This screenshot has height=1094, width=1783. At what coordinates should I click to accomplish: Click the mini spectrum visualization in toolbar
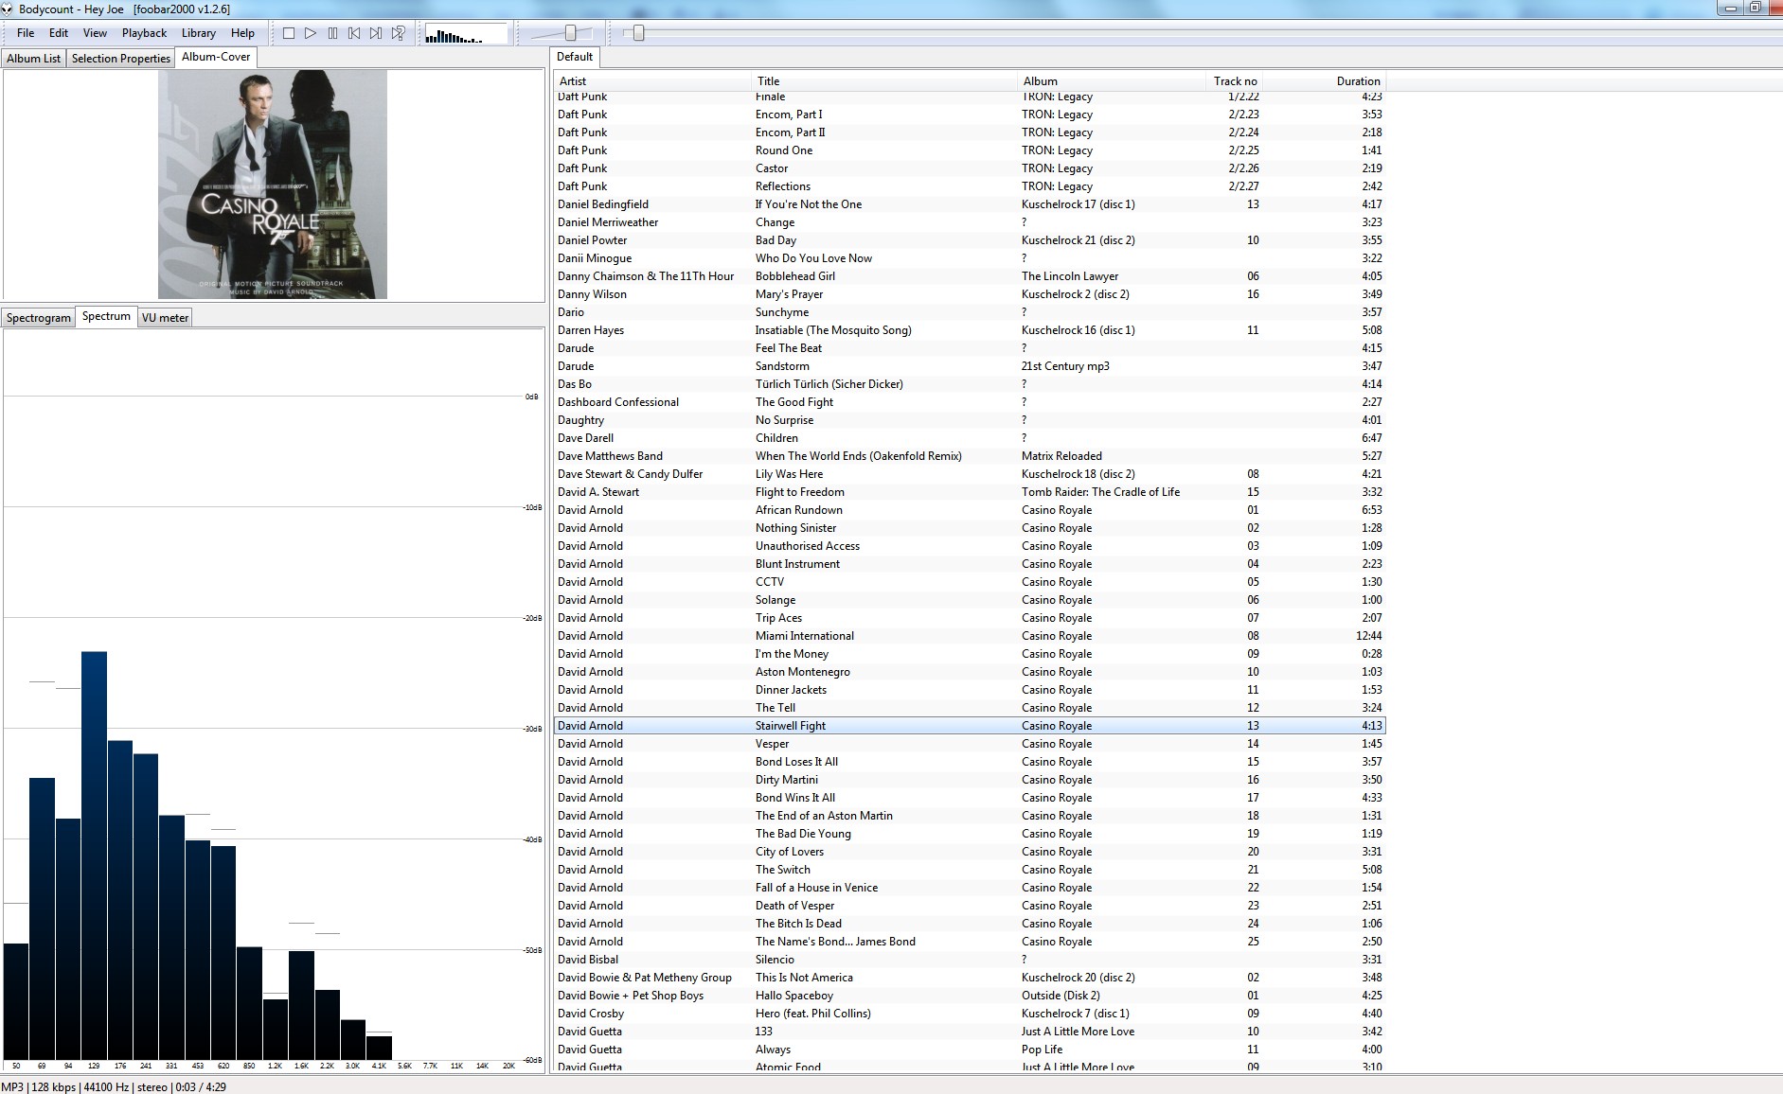466,34
